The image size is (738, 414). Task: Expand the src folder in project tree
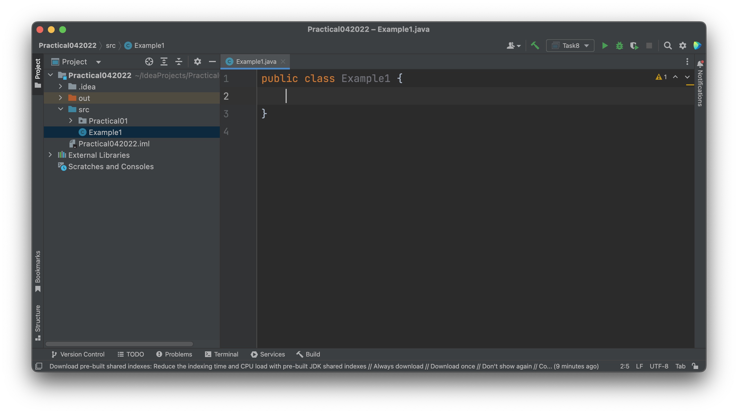click(60, 109)
